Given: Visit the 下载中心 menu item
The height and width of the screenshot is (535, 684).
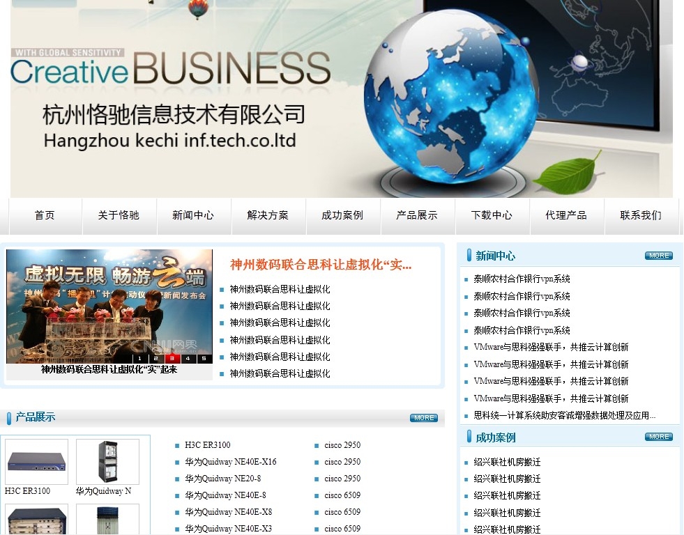Looking at the screenshot, I should (x=492, y=216).
